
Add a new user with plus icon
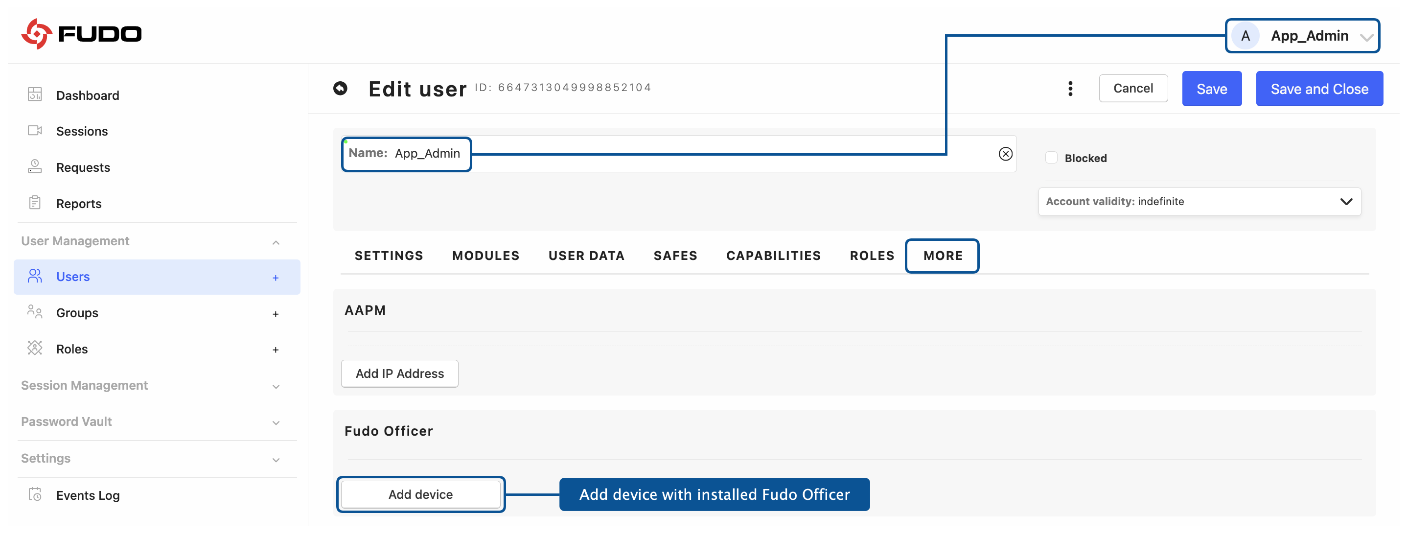276,278
